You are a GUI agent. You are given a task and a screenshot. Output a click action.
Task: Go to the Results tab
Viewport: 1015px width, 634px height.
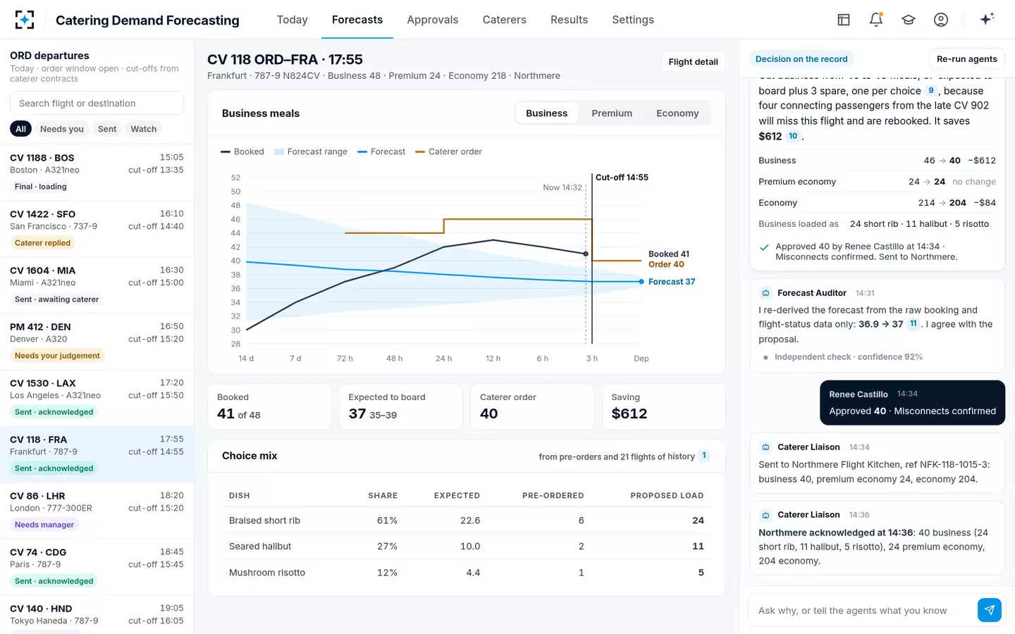pyautogui.click(x=570, y=20)
